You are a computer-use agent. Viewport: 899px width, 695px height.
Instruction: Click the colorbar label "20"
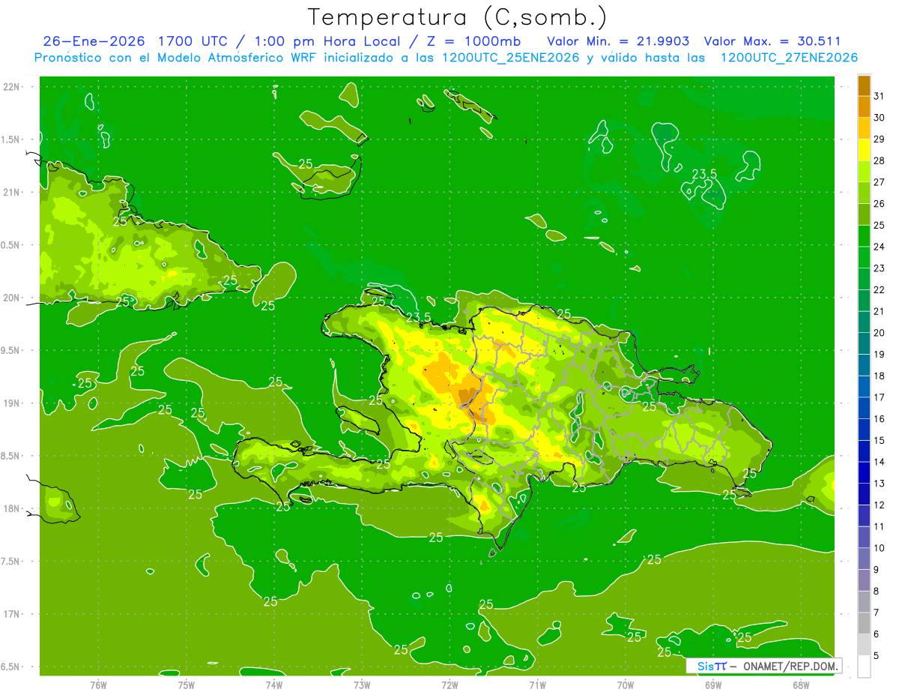[880, 333]
